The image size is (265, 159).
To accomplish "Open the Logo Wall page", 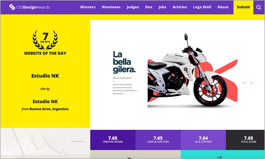I will [202, 7].
